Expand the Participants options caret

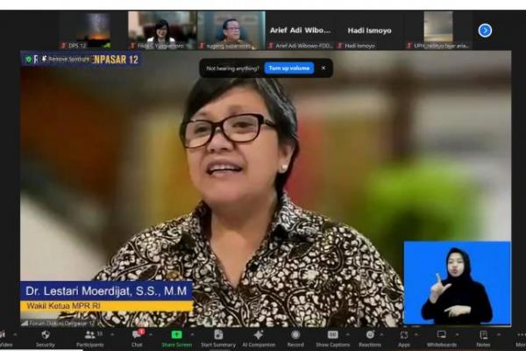(x=112, y=334)
